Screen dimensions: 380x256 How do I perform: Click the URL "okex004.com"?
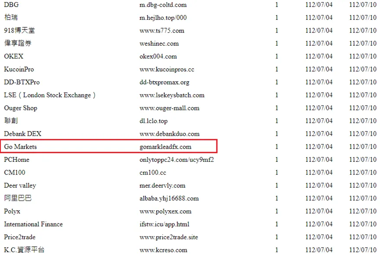pyautogui.click(x=158, y=56)
